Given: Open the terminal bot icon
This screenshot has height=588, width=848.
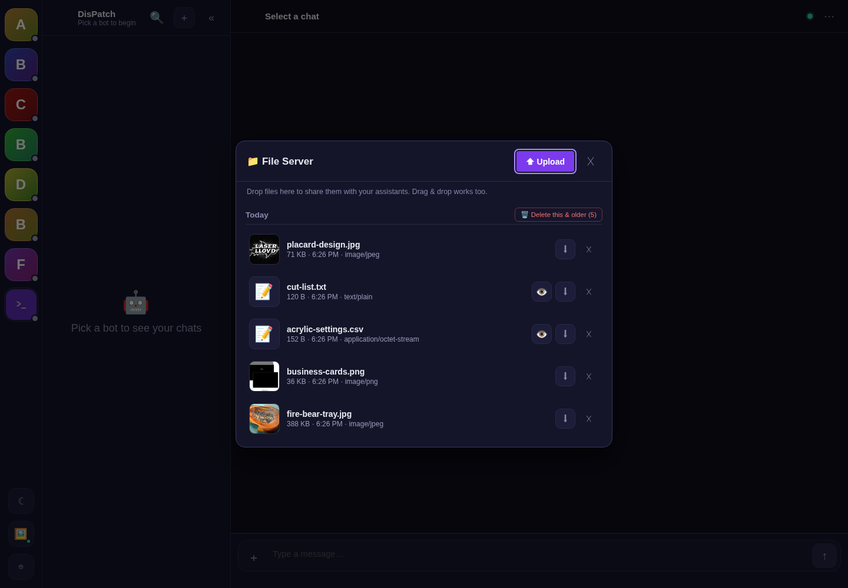Looking at the screenshot, I should click(x=21, y=305).
